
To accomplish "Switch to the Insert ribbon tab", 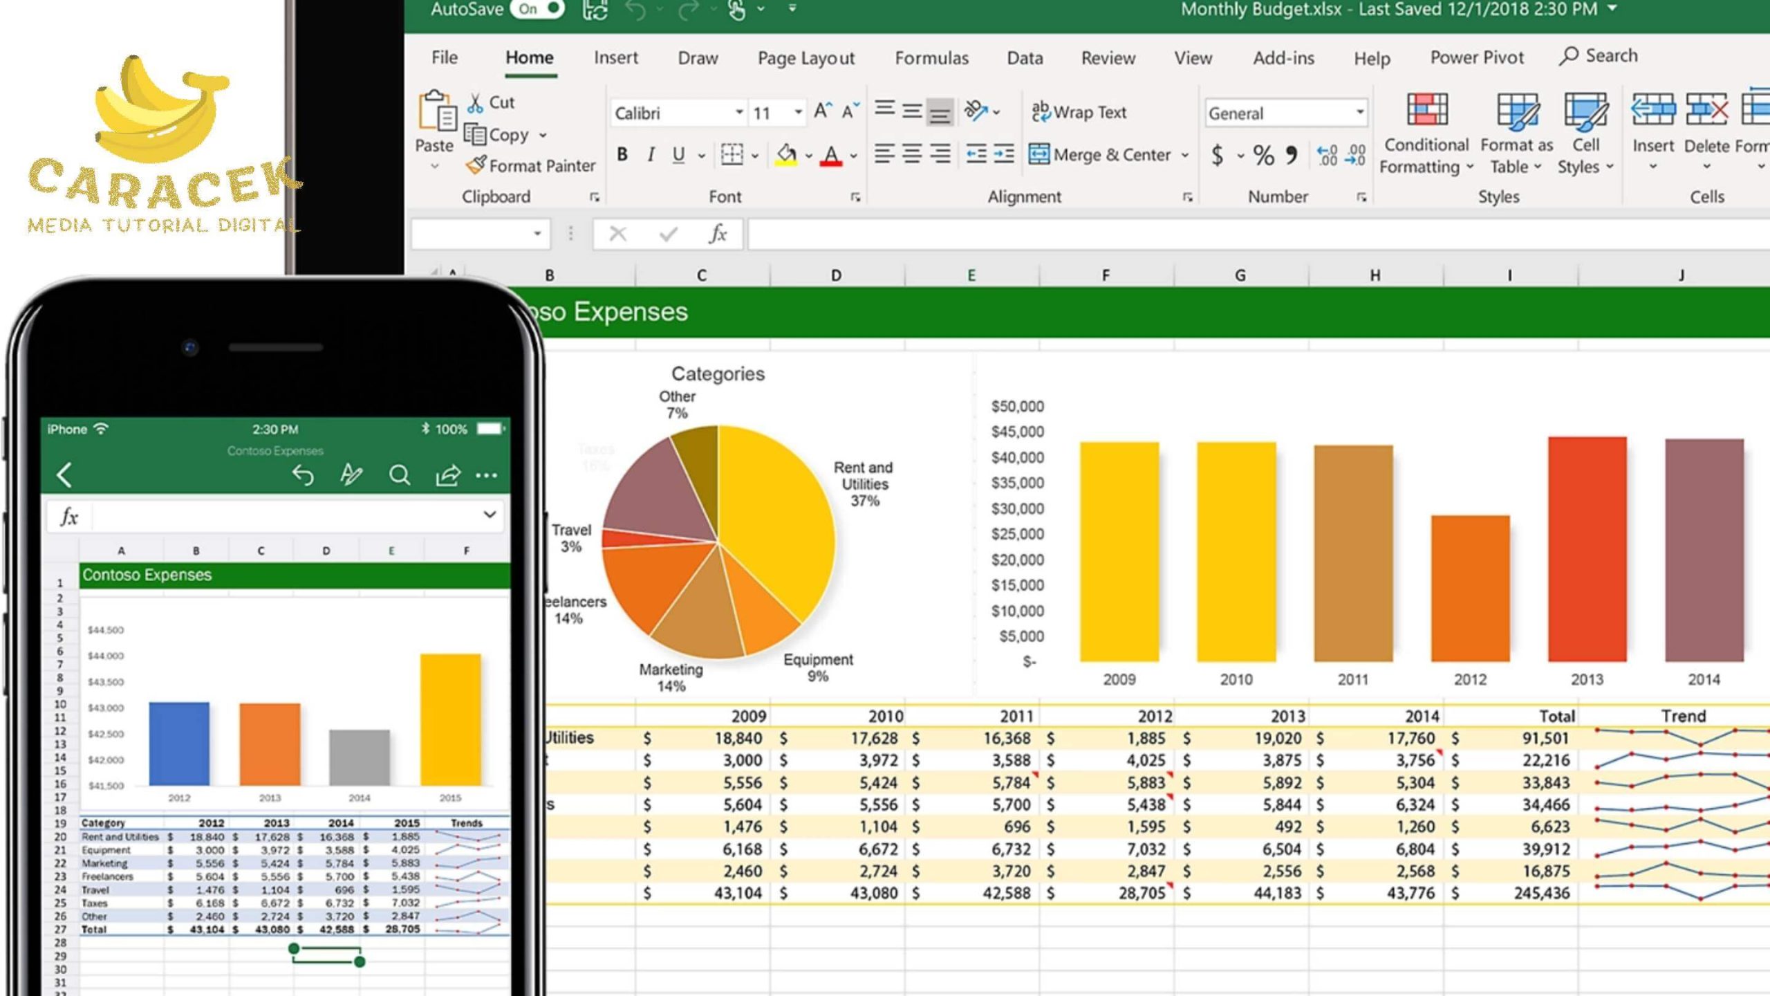I will pyautogui.click(x=615, y=57).
